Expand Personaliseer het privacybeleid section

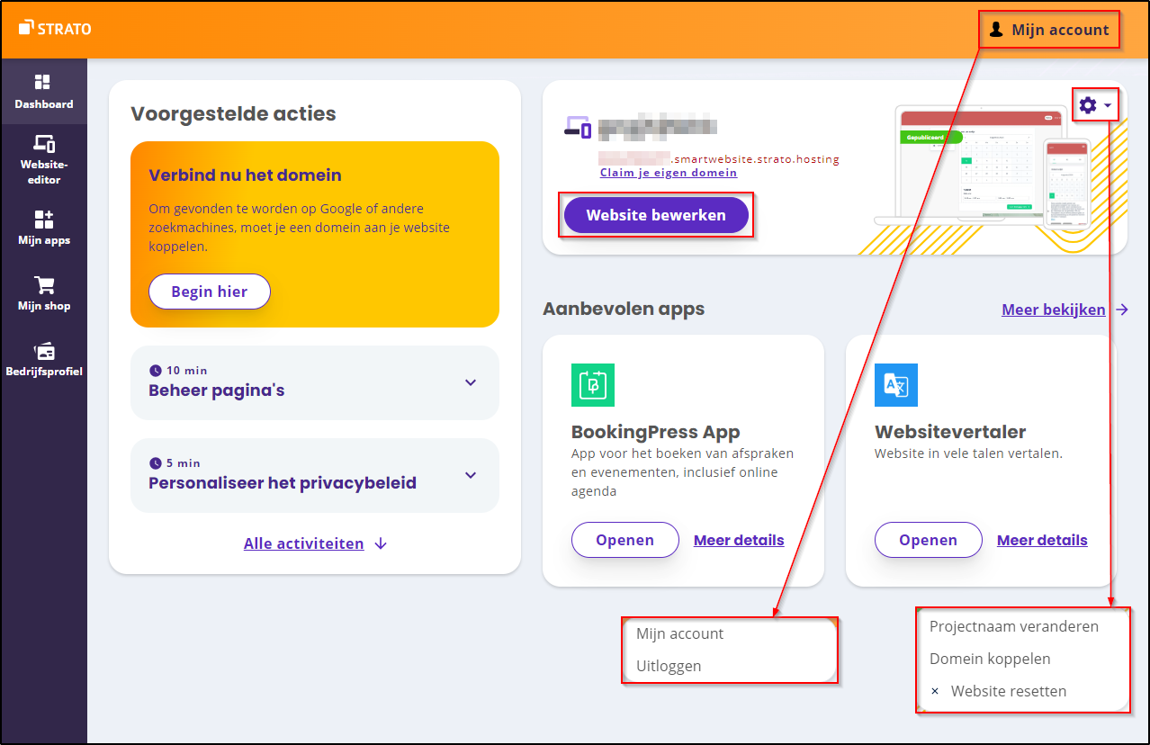click(x=470, y=475)
